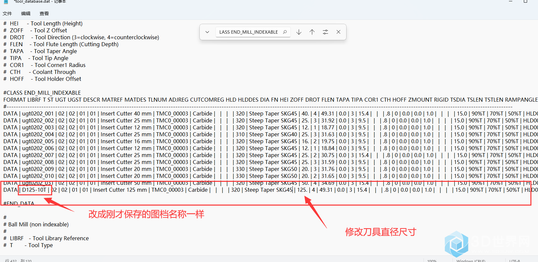Click ugt0202_001 in first DATA row
Viewport: 538px width, 262px height.
(x=38, y=114)
